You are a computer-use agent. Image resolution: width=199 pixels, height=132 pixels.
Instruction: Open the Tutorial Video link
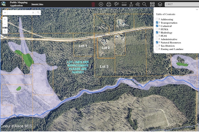click(37, 4)
